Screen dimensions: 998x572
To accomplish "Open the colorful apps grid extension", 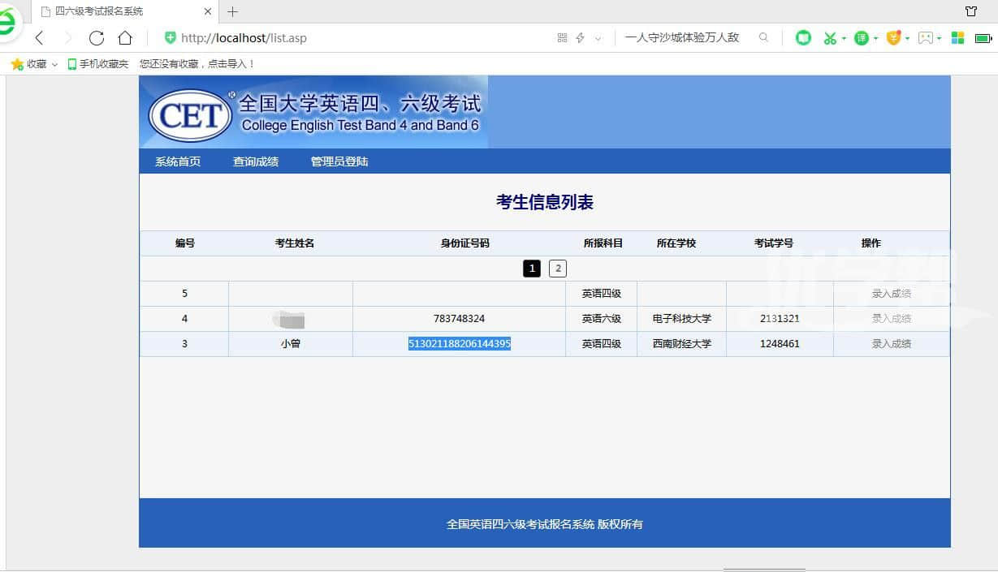I will point(957,38).
